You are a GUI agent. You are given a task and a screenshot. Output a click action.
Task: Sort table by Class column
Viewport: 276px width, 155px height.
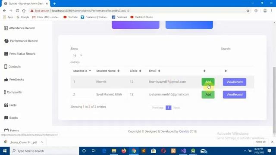pos(135,71)
